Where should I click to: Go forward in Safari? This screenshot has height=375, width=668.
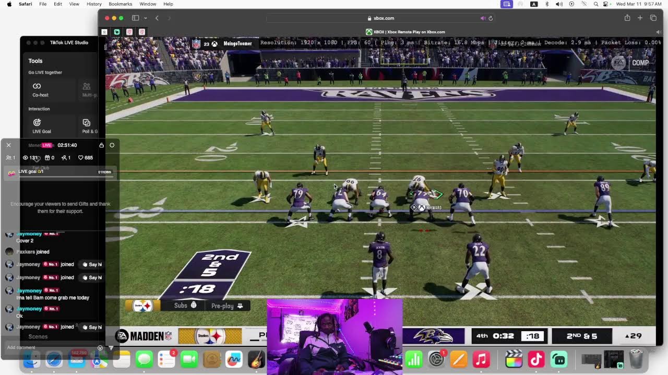point(169,18)
